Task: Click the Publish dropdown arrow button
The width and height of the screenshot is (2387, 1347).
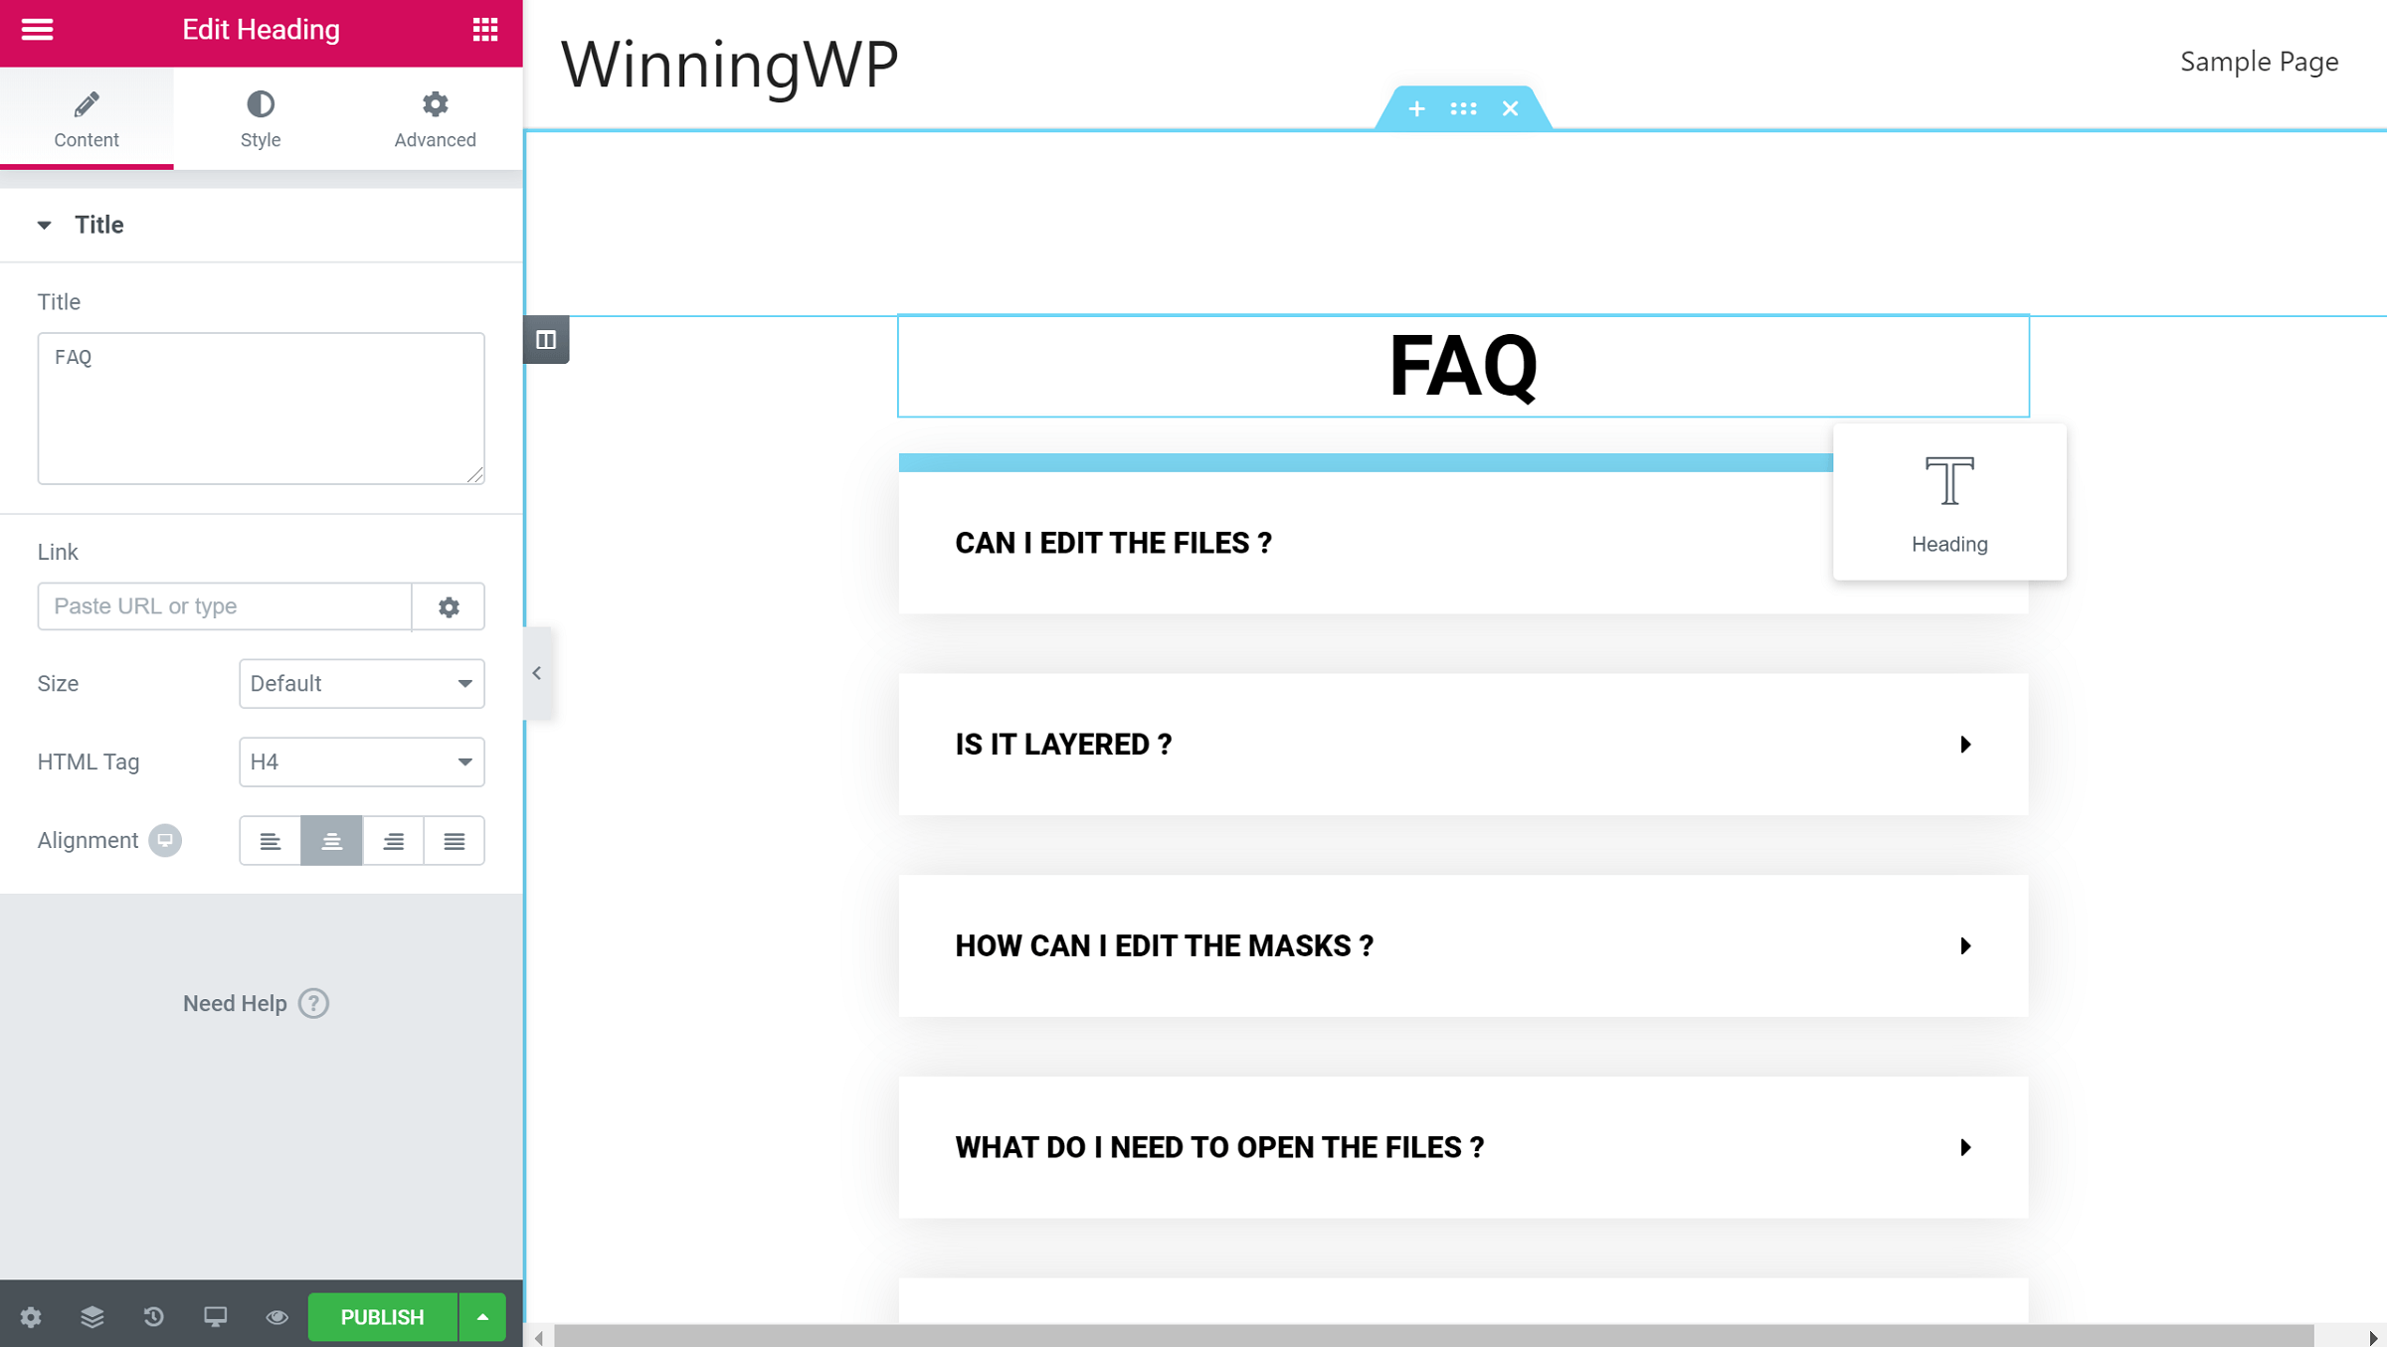Action: pos(482,1316)
